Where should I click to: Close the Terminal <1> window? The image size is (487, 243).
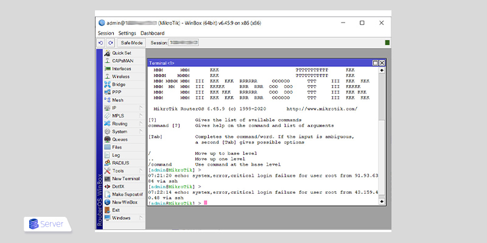(382, 63)
